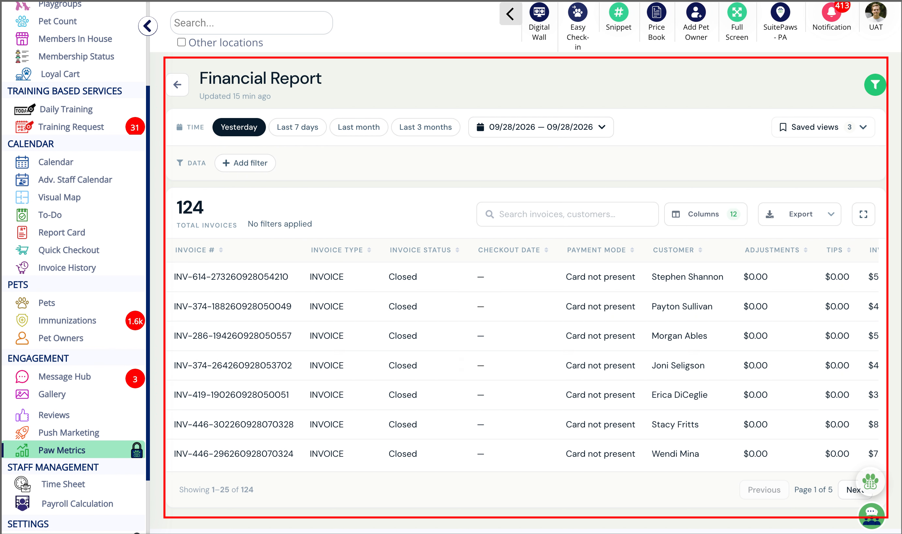Viewport: 902px width, 534px height.
Task: Click the Search invoices, customers field
Action: pos(567,214)
